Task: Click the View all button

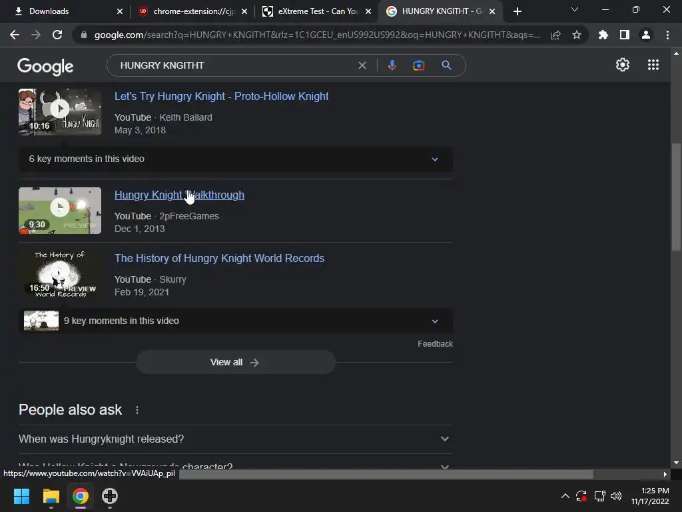Action: click(236, 362)
